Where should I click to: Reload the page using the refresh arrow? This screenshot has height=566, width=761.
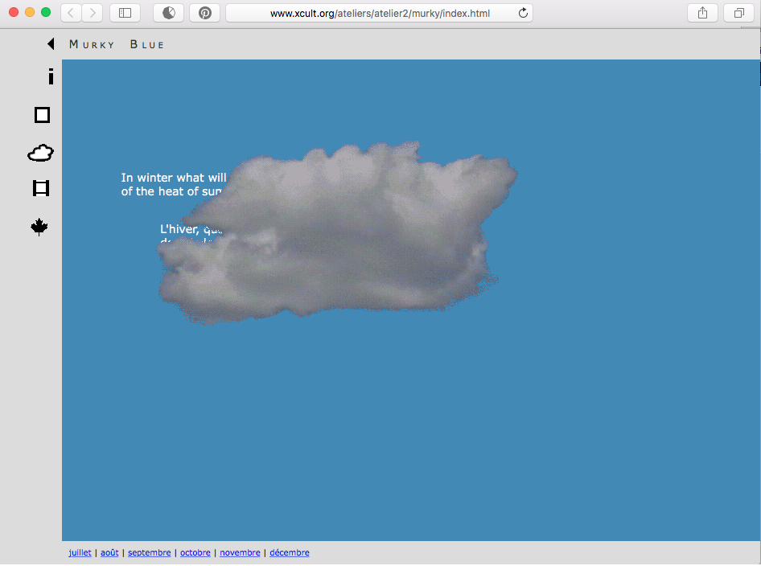523,13
